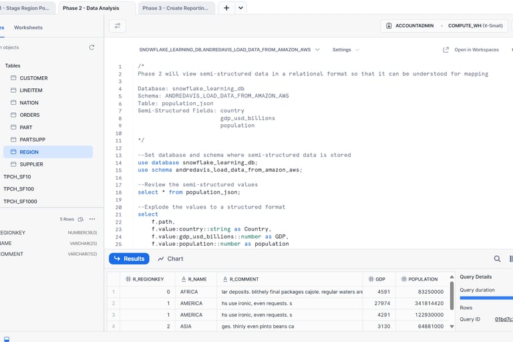Screen dimensions: 513x342
Task: Expand the TPCH_SF1000 schema
Action: 20,201
